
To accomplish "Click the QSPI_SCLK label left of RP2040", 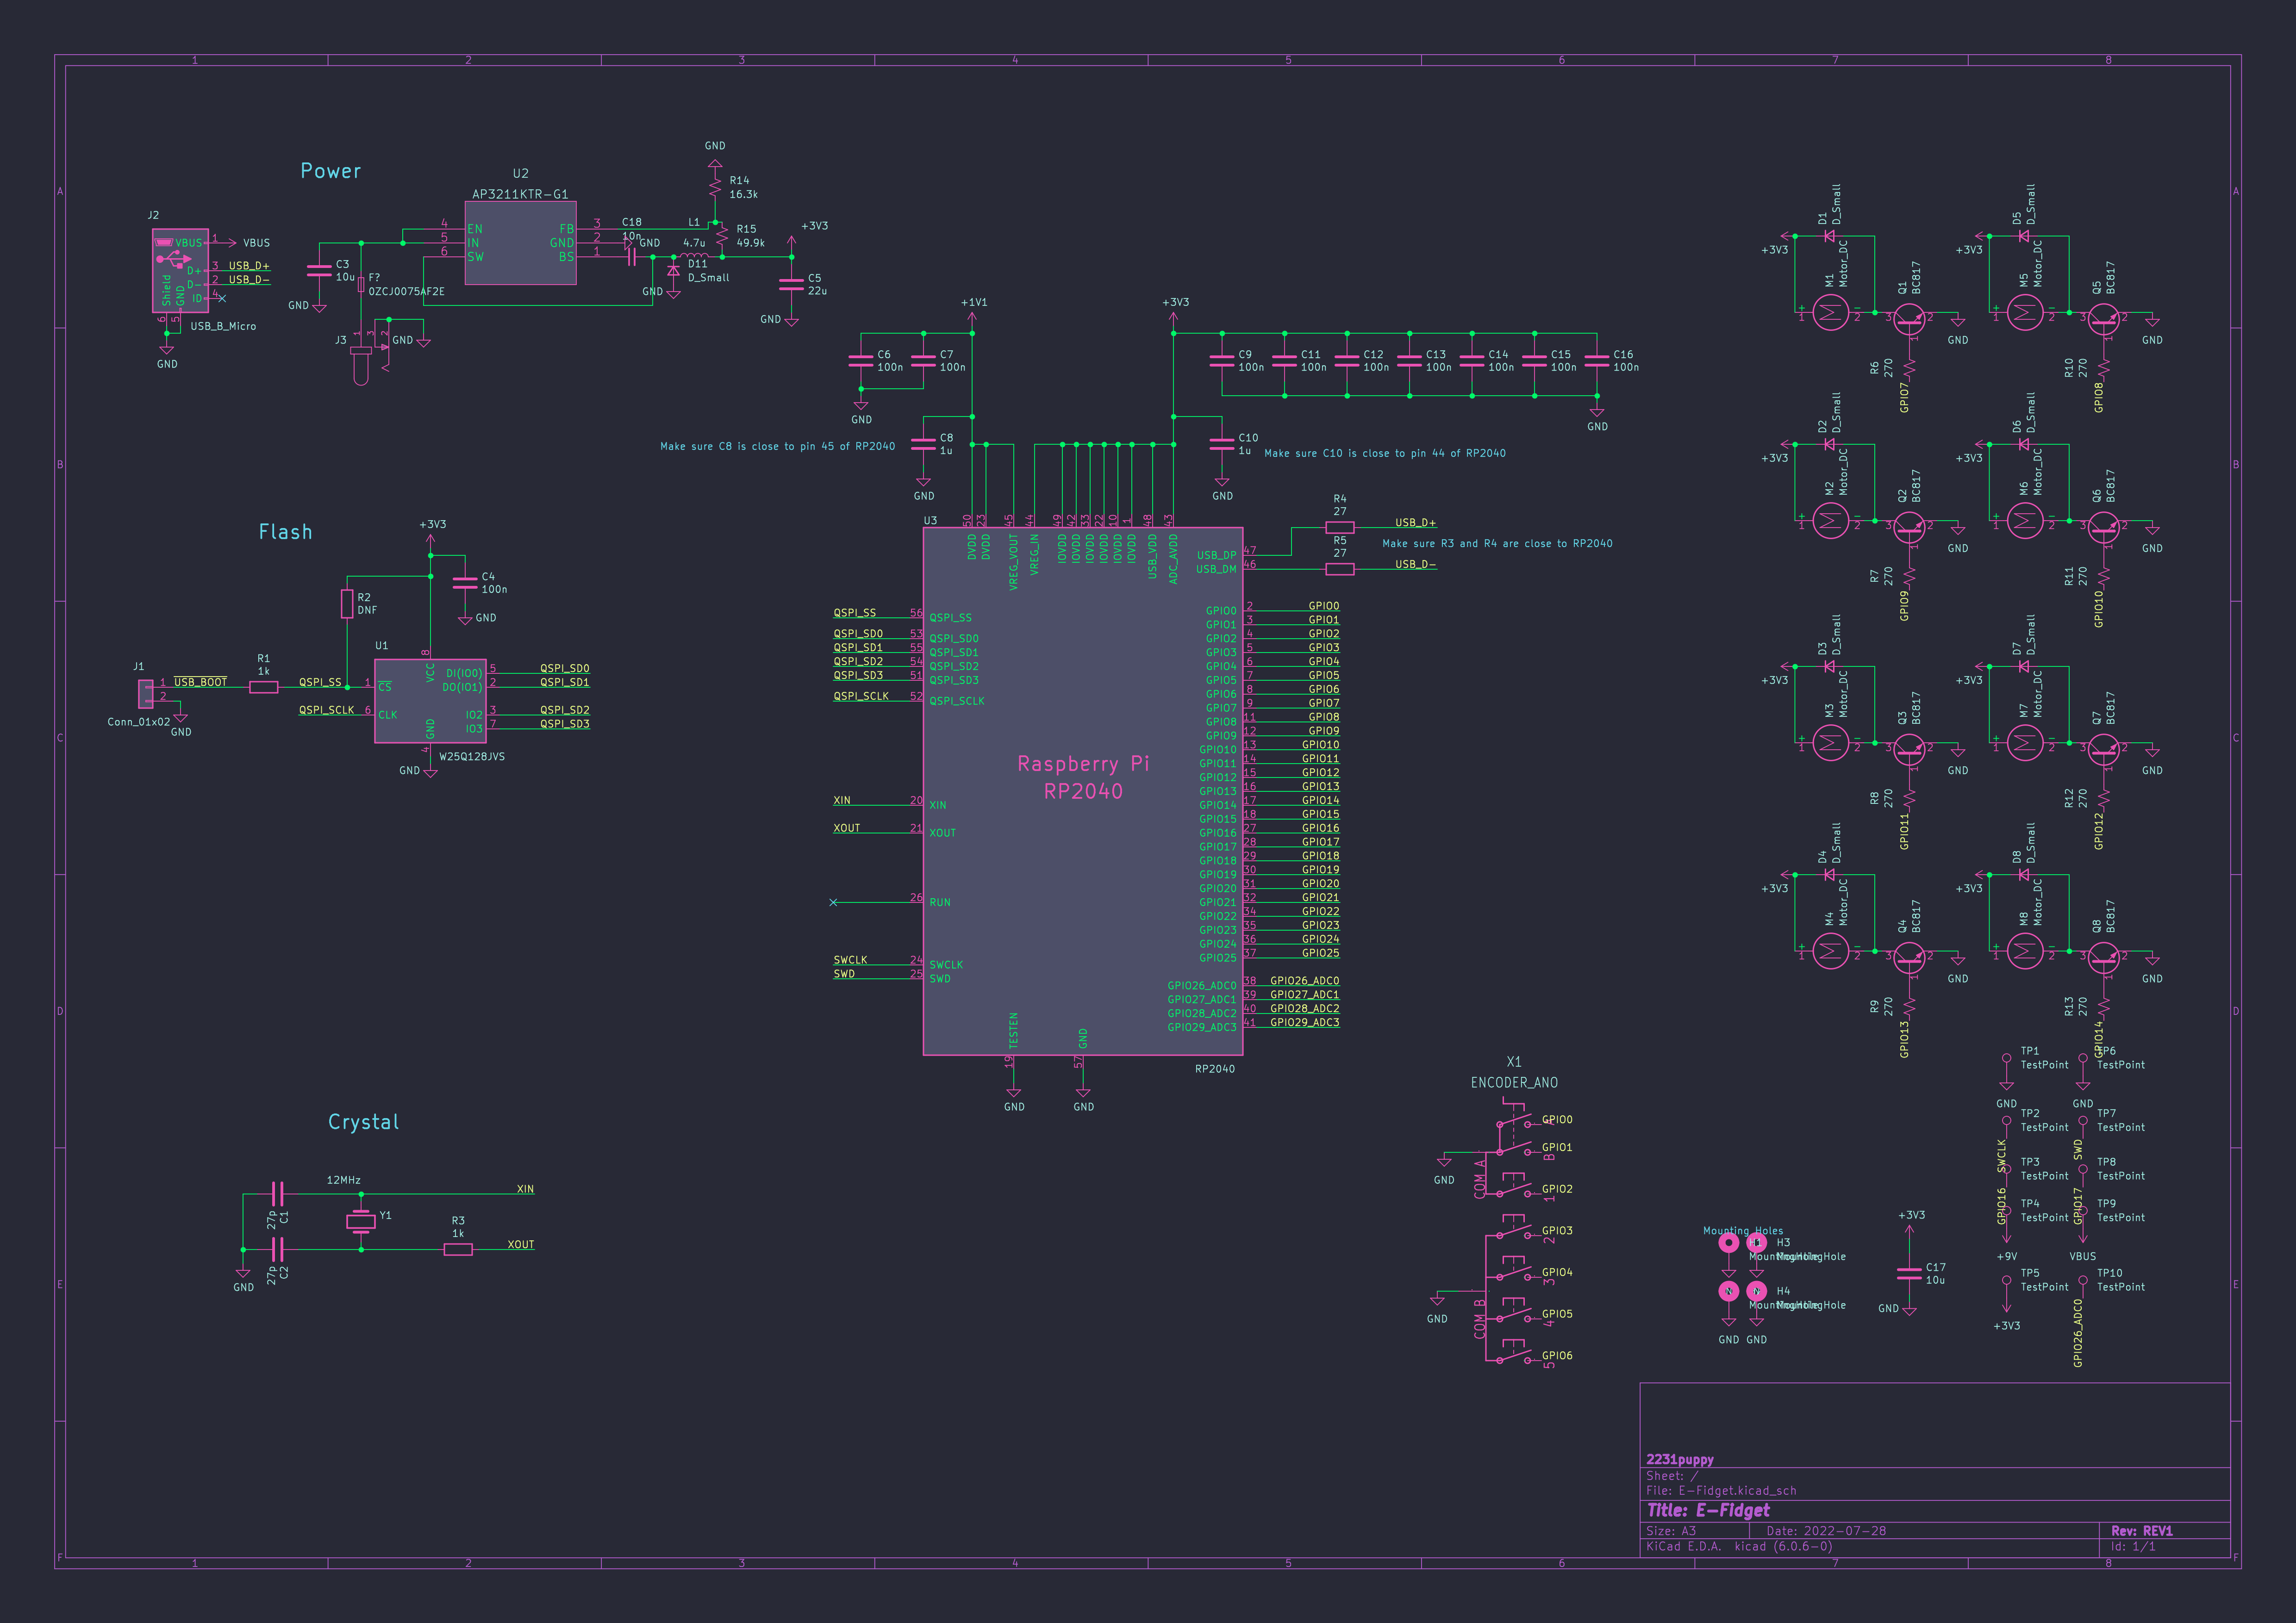I will point(861,696).
